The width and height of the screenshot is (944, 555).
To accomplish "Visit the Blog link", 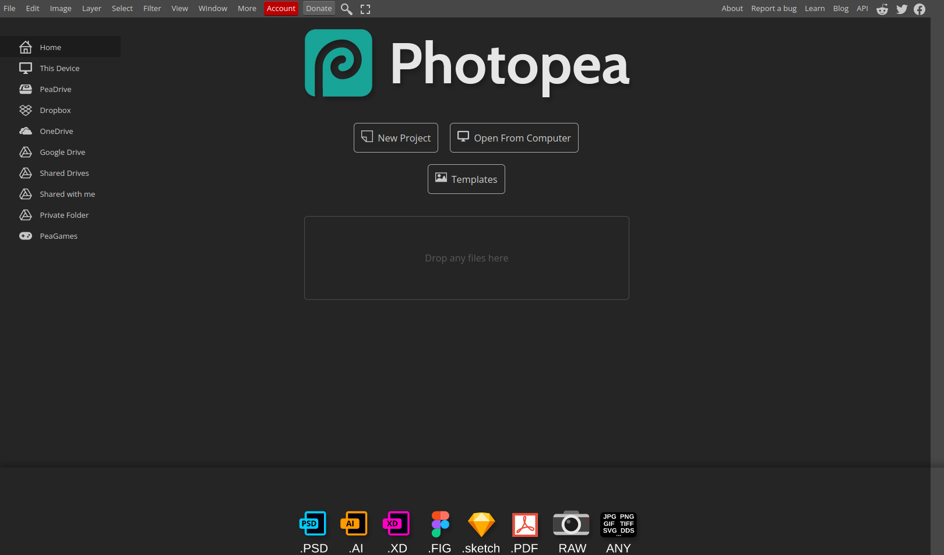I will 841,8.
